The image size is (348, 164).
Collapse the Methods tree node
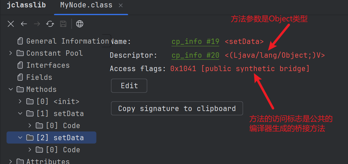[x=11, y=89]
